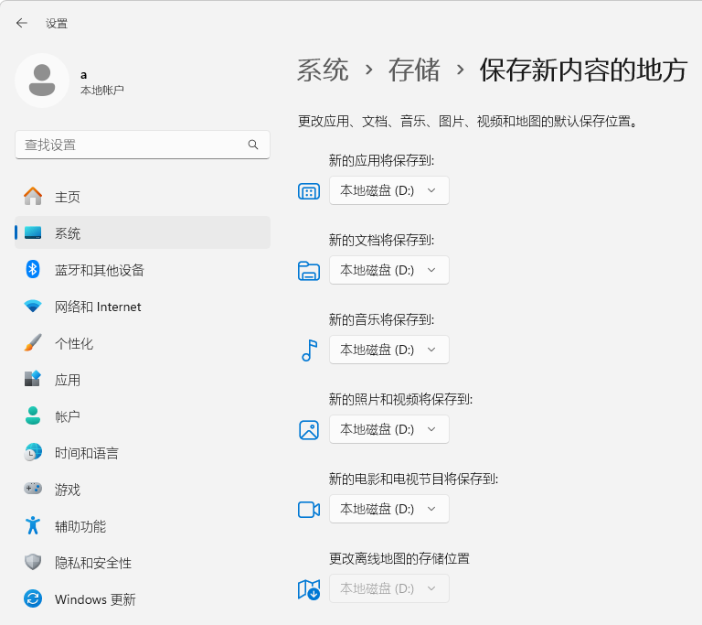Open dropdown under 新的音乐将保存到
The width and height of the screenshot is (702, 625).
389,350
